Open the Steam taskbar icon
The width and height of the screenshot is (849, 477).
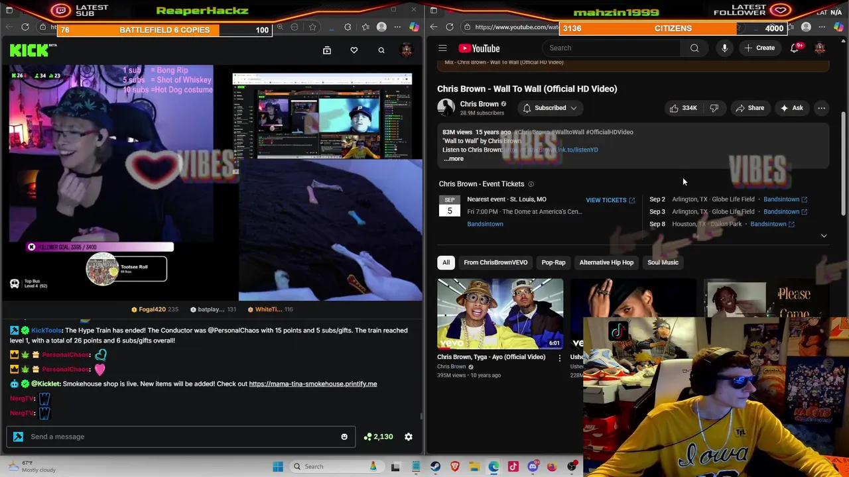pos(435,466)
